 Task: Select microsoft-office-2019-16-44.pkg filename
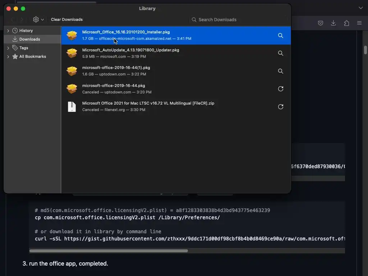(113, 86)
